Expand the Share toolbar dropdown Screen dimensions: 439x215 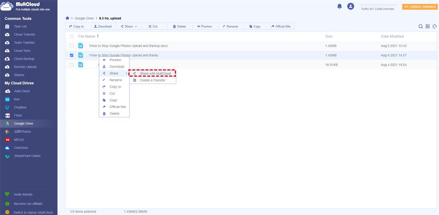pyautogui.click(x=129, y=26)
